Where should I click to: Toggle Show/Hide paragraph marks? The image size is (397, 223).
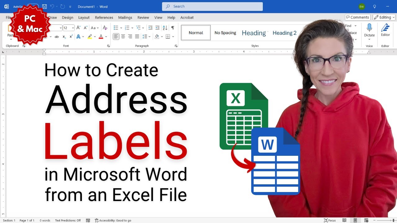click(x=173, y=28)
